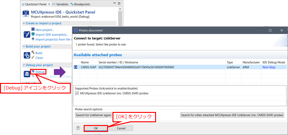Click the Clean broom icon

coord(33,57)
